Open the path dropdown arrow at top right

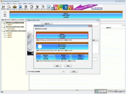(x=122, y=25)
